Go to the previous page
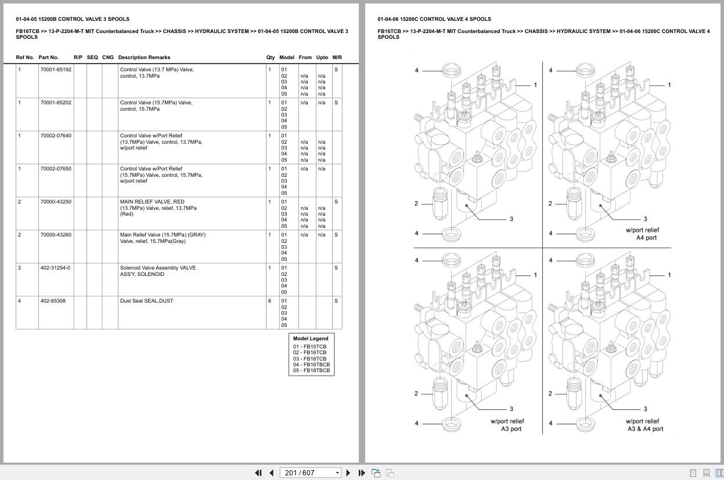This screenshot has height=480, width=724. [x=271, y=472]
